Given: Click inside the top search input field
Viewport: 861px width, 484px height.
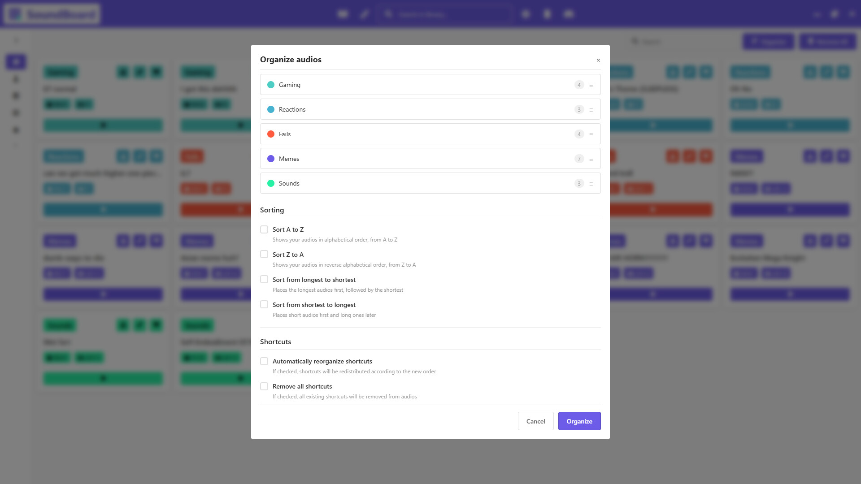Looking at the screenshot, I should click(448, 14).
